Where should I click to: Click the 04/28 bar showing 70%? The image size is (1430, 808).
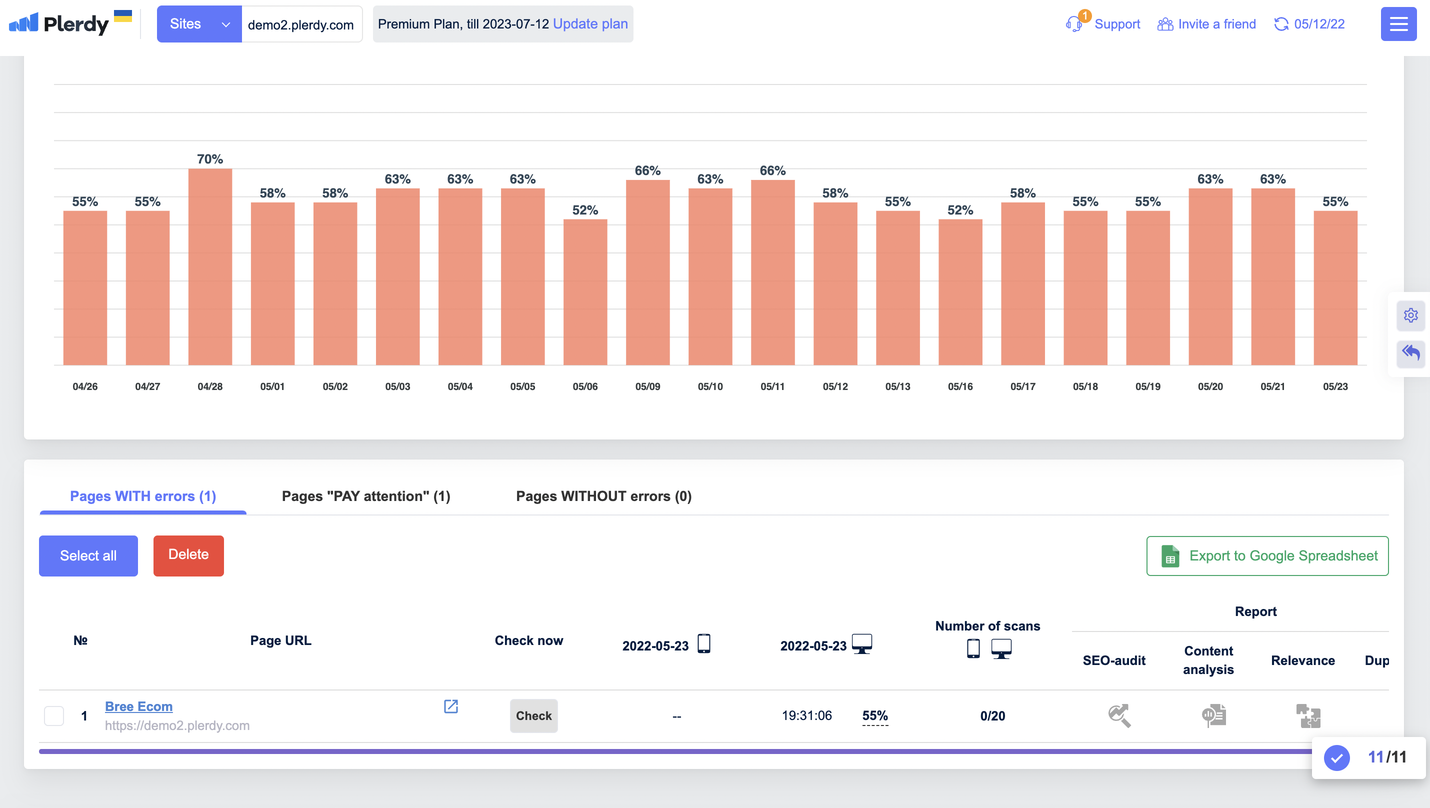(210, 266)
